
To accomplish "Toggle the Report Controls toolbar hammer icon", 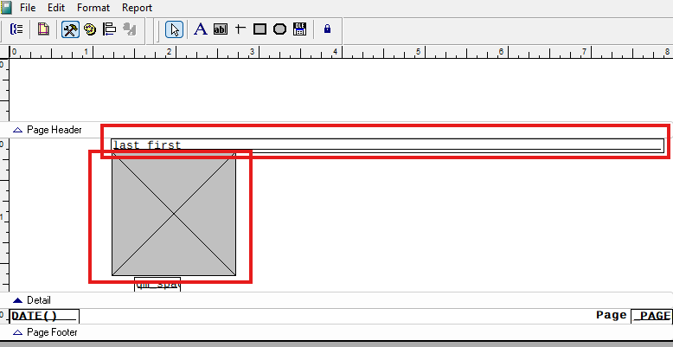I will click(x=70, y=29).
